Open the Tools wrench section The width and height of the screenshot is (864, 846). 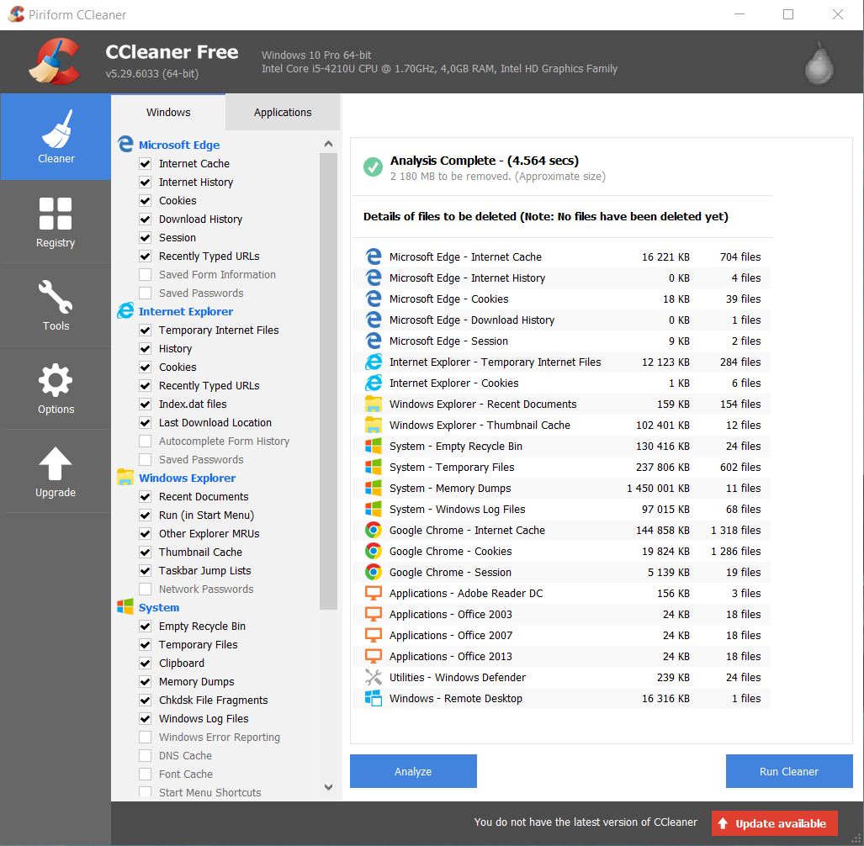[x=56, y=304]
